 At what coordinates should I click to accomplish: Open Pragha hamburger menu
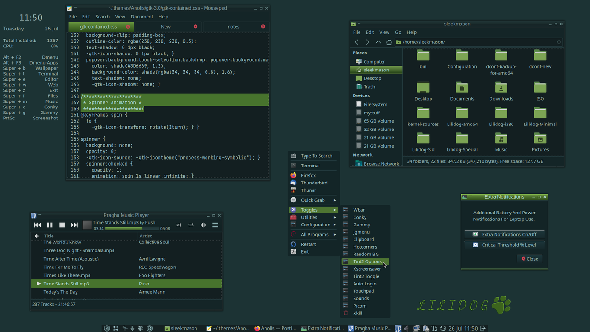click(215, 225)
